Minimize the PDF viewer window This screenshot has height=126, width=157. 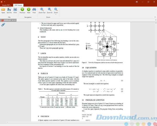click(143, 2)
